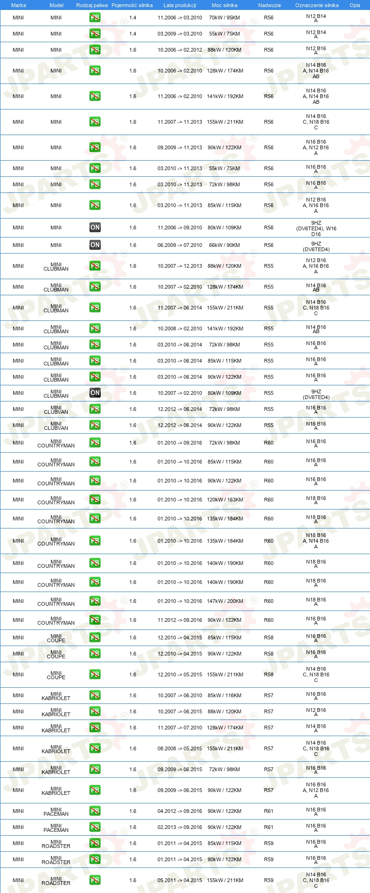Click the 11.2006 -> 09.2010 date cell
The width and height of the screenshot is (370, 893).
point(180,228)
